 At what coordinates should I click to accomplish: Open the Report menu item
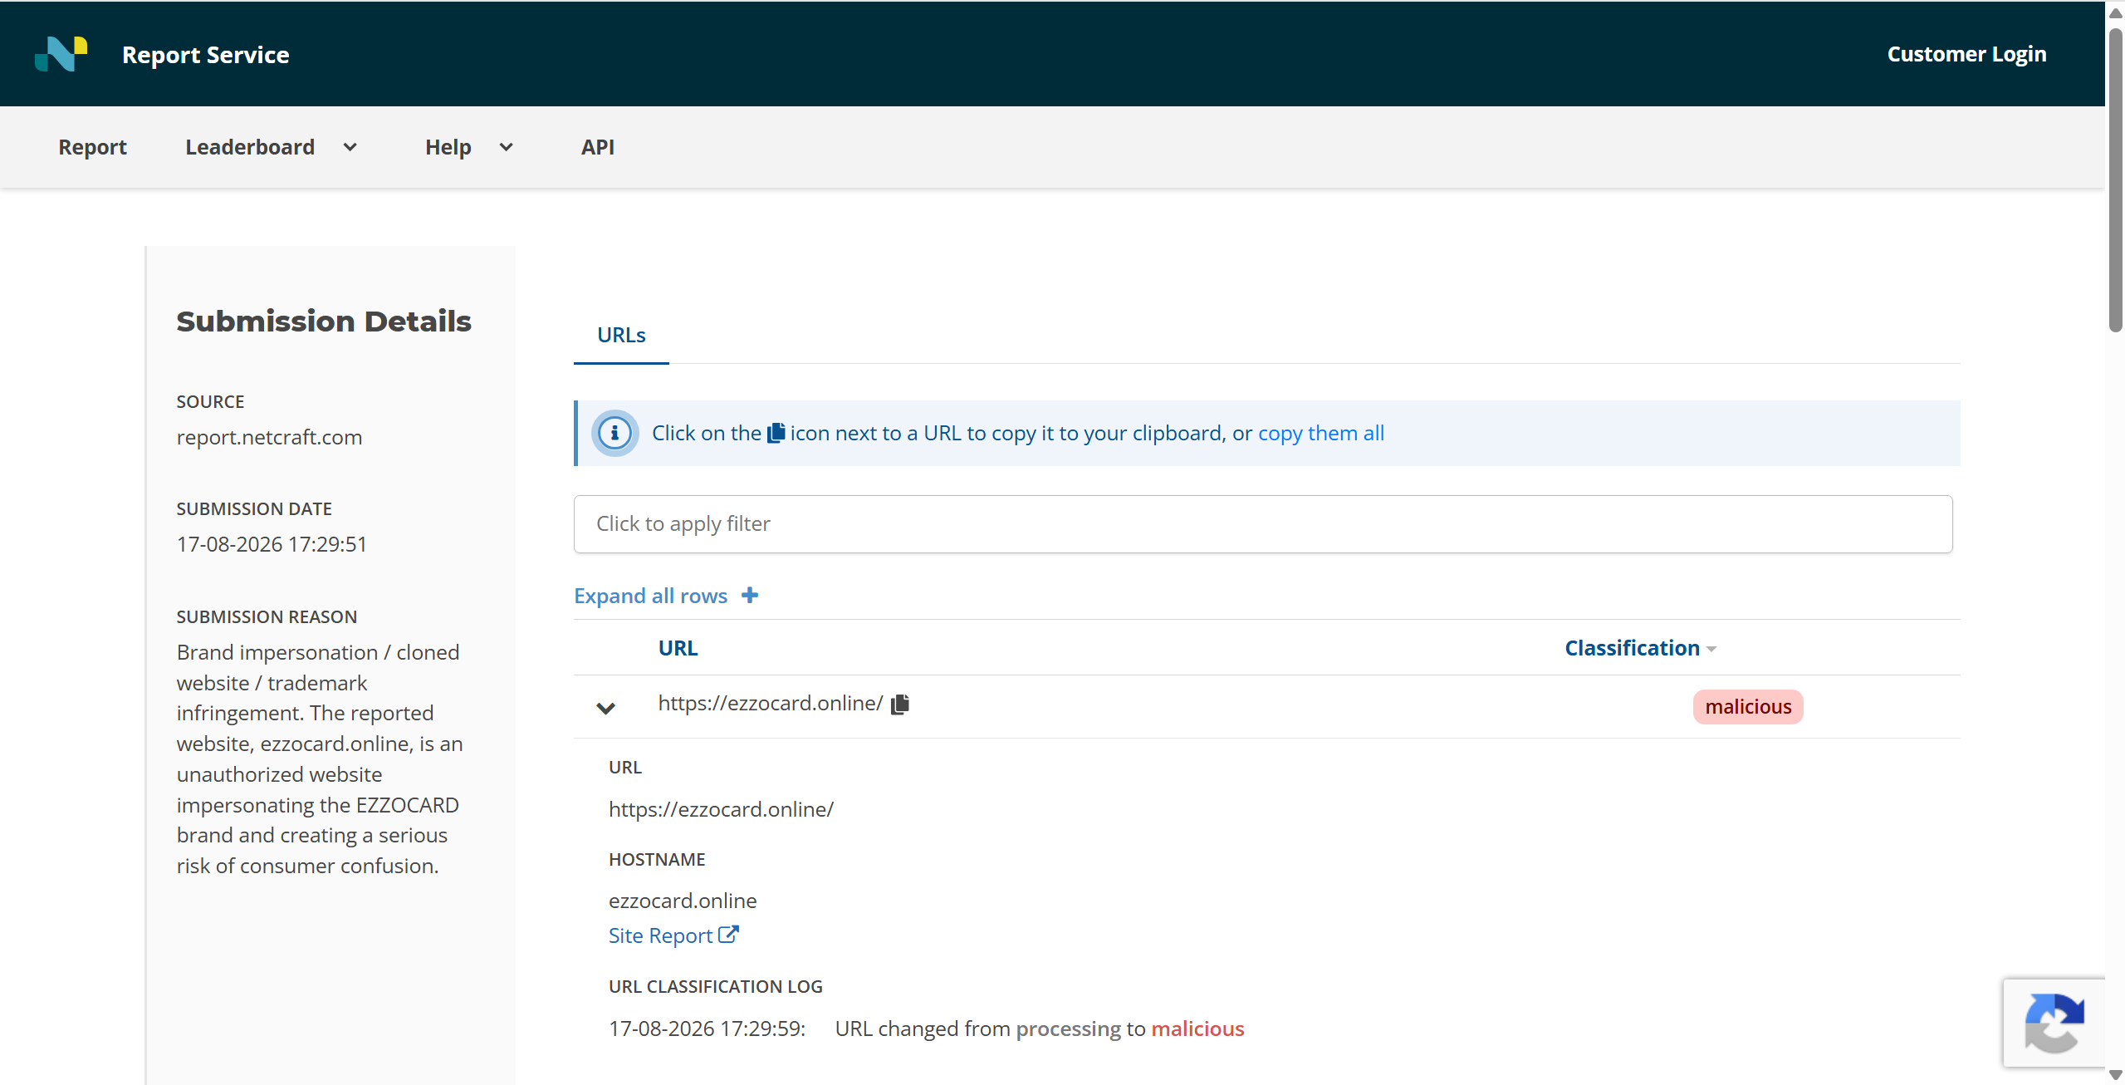click(92, 147)
